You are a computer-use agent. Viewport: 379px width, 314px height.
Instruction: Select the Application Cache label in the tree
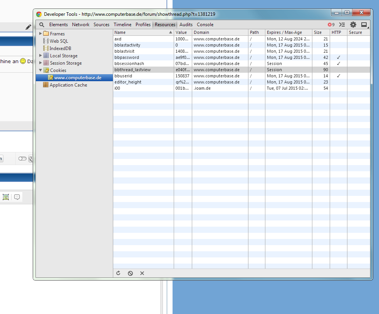coord(69,85)
